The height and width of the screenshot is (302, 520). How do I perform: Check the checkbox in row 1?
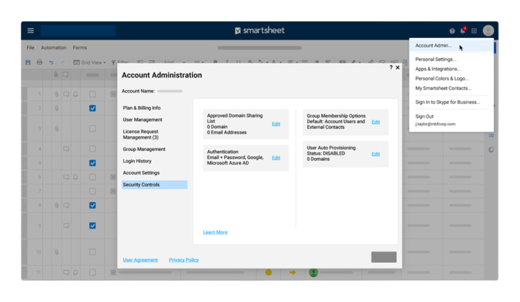click(x=92, y=94)
